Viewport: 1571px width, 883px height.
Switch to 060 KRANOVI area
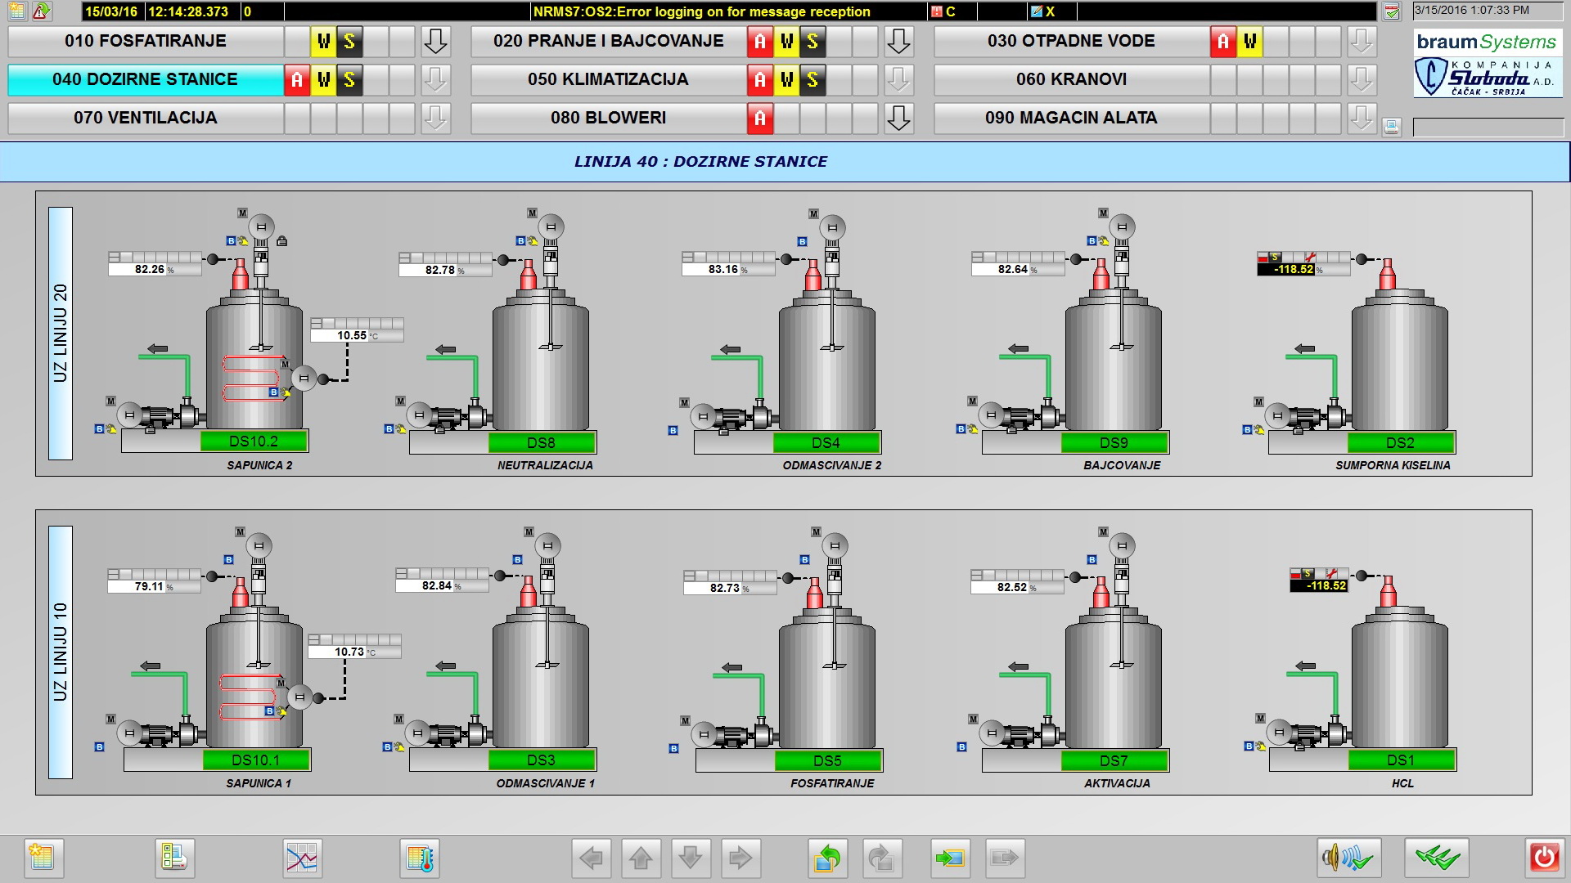coord(1071,80)
